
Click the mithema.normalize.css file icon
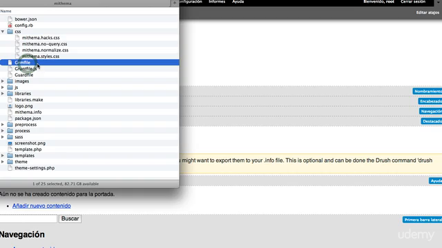(x=17, y=50)
